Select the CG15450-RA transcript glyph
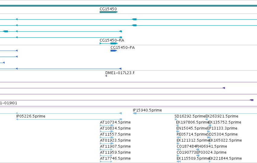This screenshot has width=257, height=163. [109, 43]
